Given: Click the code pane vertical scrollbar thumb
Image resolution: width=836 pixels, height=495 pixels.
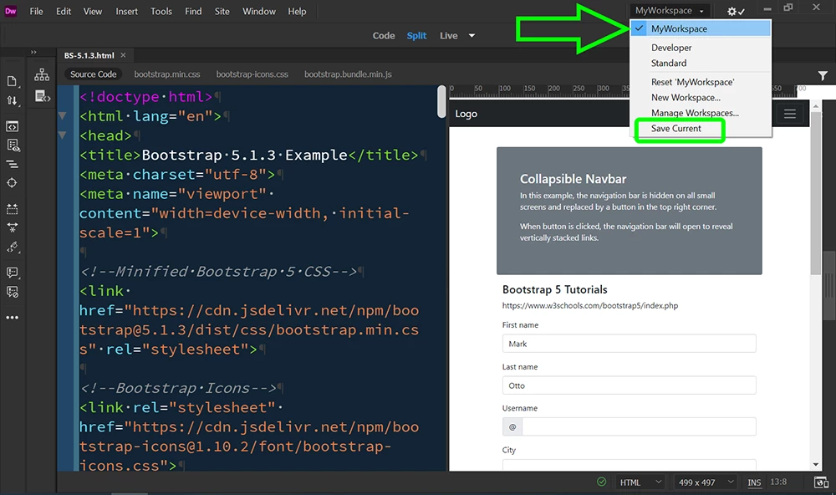Looking at the screenshot, I should 441,101.
